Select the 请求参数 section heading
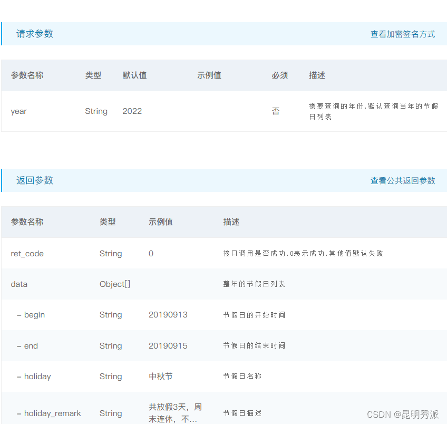This screenshot has height=424, width=447. pos(34,34)
